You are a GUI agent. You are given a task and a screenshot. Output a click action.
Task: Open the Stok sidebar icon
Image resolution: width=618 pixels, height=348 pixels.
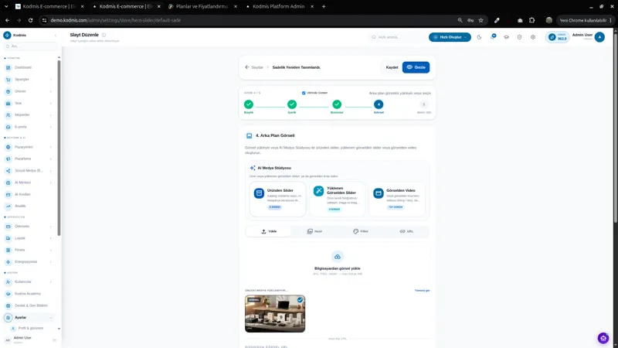pyautogui.click(x=8, y=103)
